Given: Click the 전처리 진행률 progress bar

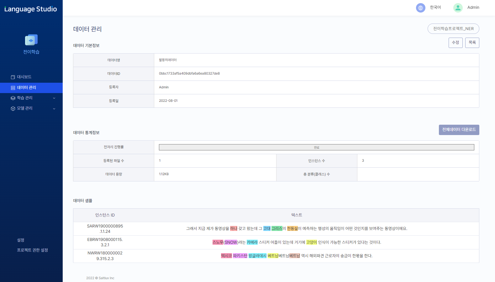Looking at the screenshot, I should (316, 147).
